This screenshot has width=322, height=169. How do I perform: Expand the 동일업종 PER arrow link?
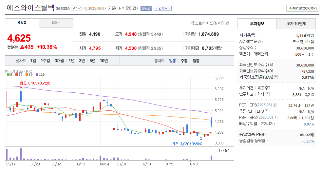pos(266,135)
